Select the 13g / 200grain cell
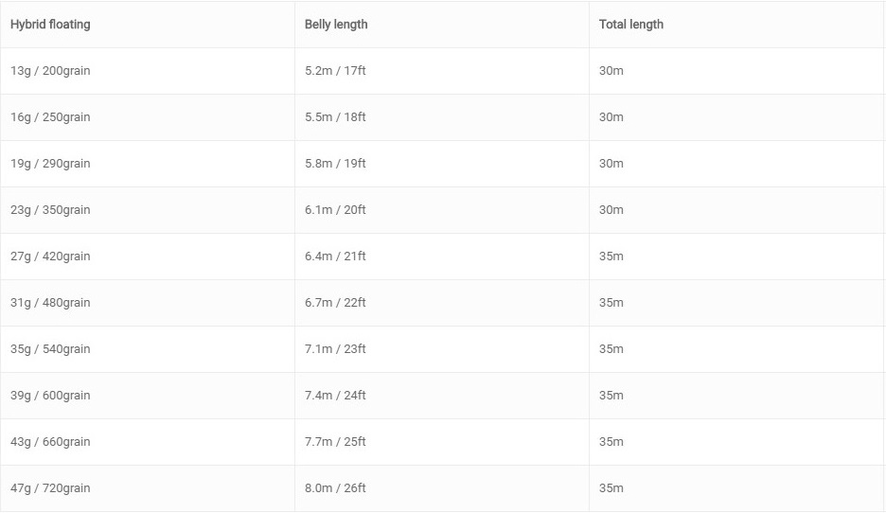 click(x=148, y=71)
